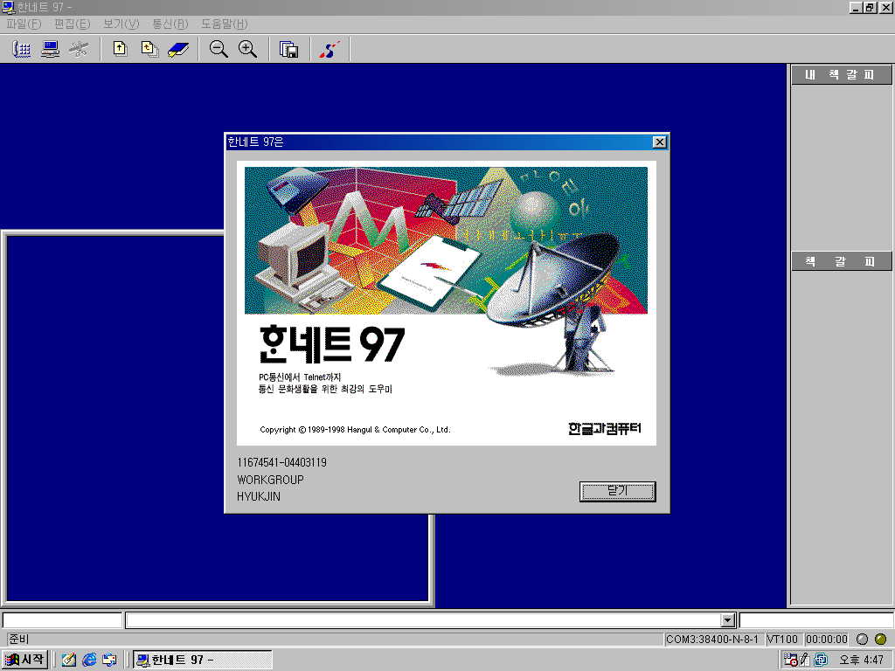Viewport: 895px width, 671px height.
Task: Click the computer terminal toolbar icon
Action: (x=50, y=49)
